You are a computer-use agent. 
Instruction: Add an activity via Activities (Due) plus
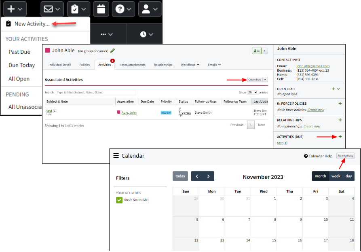[x=340, y=137]
